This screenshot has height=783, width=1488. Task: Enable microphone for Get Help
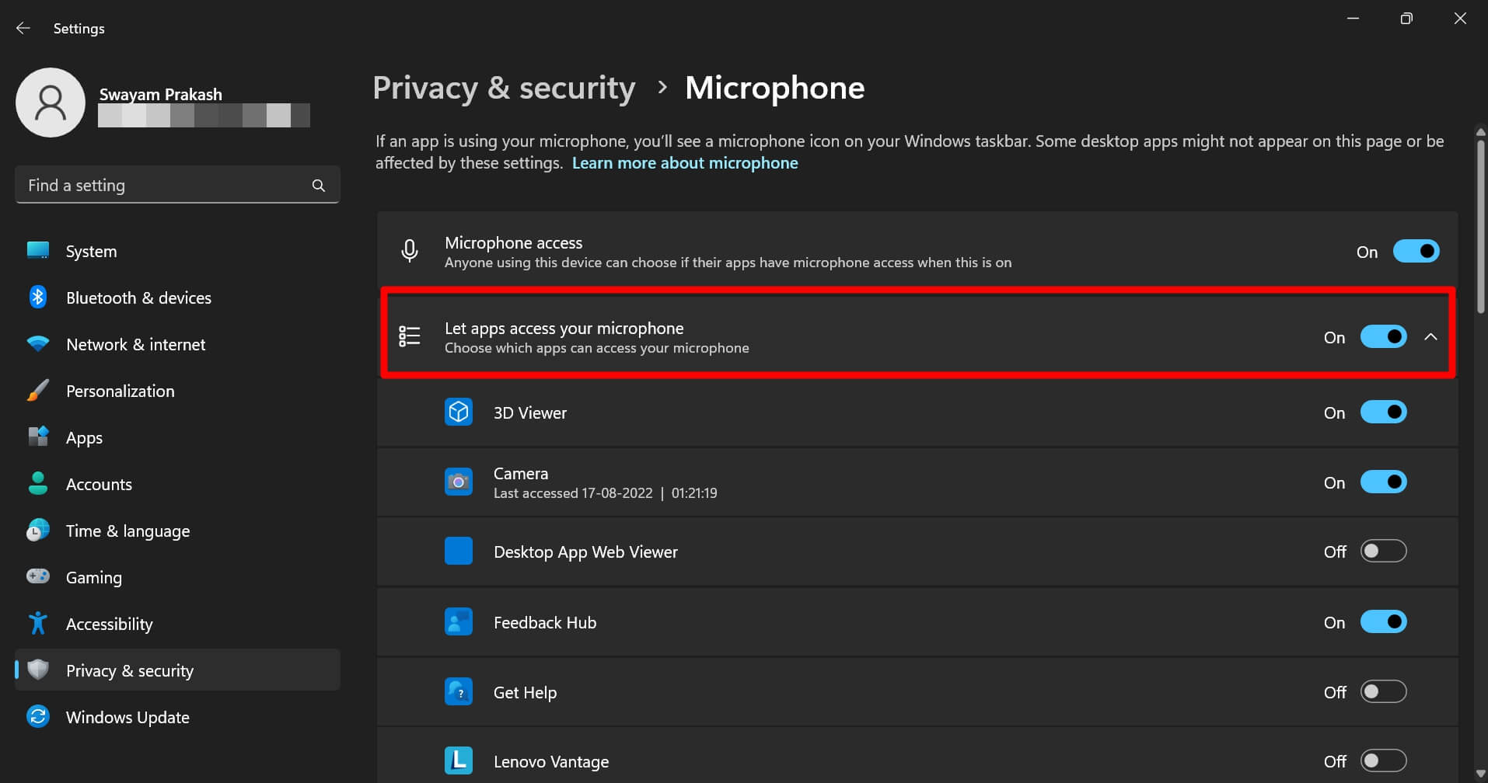click(x=1383, y=691)
